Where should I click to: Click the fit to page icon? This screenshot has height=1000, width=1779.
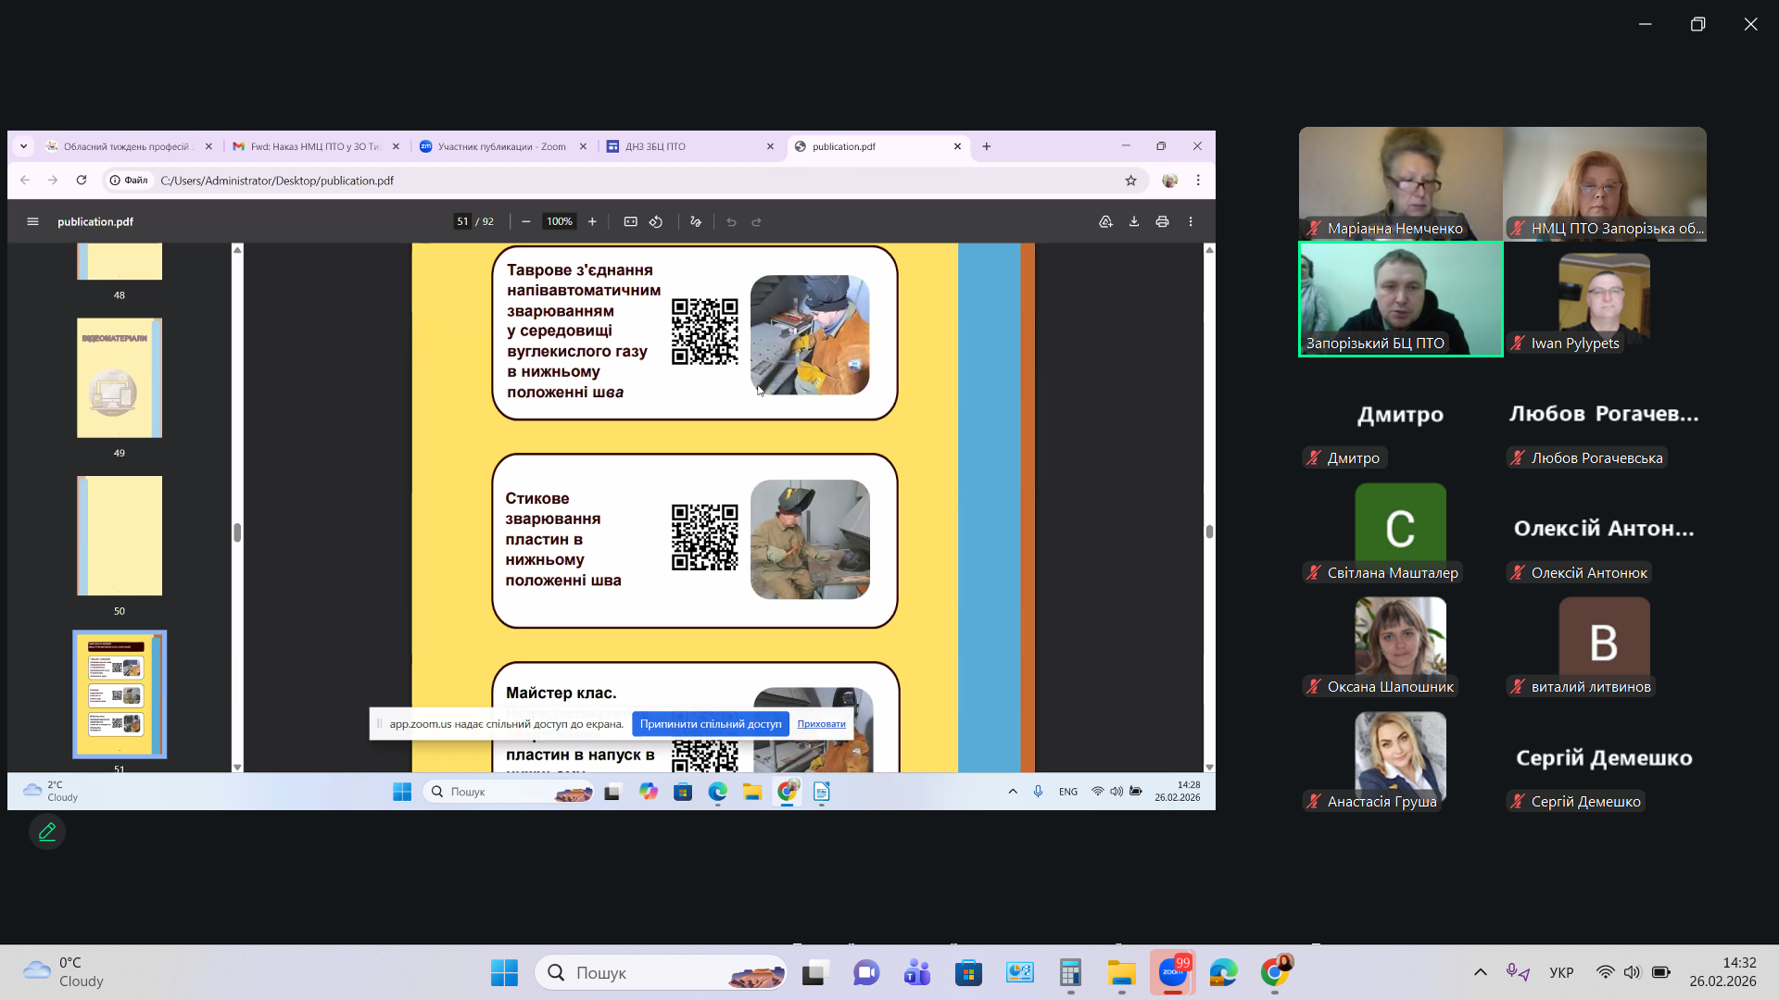coord(630,221)
